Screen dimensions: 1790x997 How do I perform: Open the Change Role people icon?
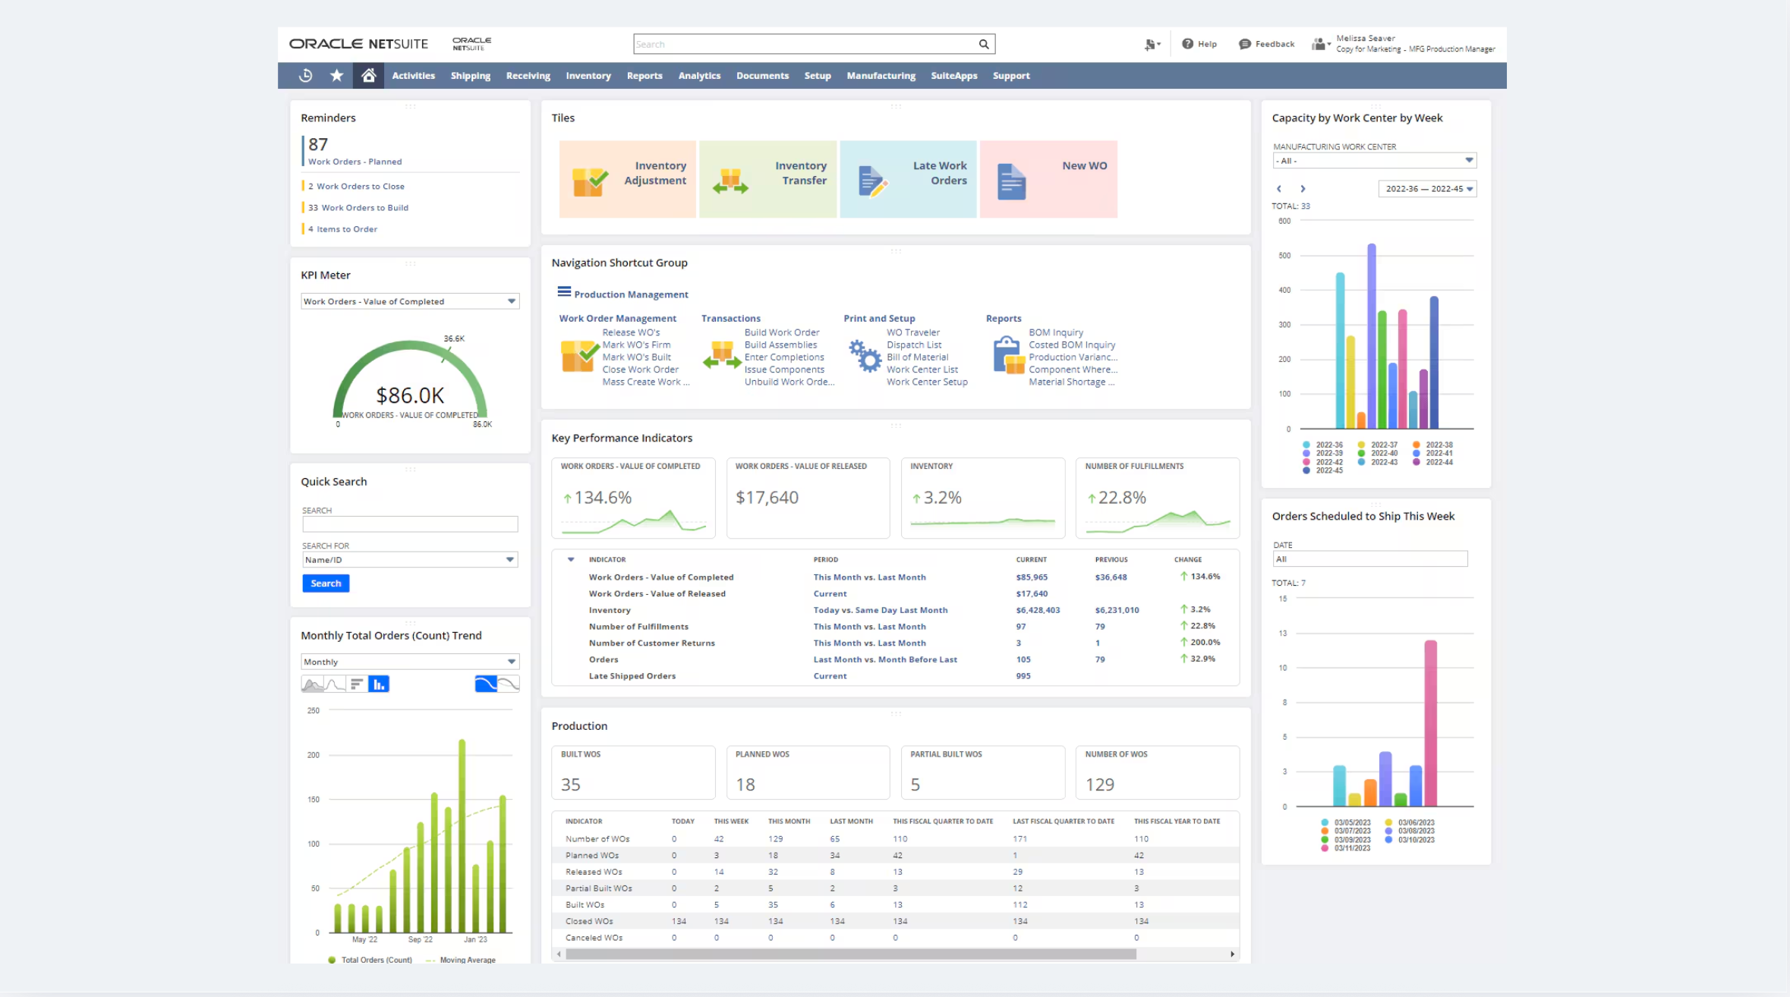pos(1321,44)
